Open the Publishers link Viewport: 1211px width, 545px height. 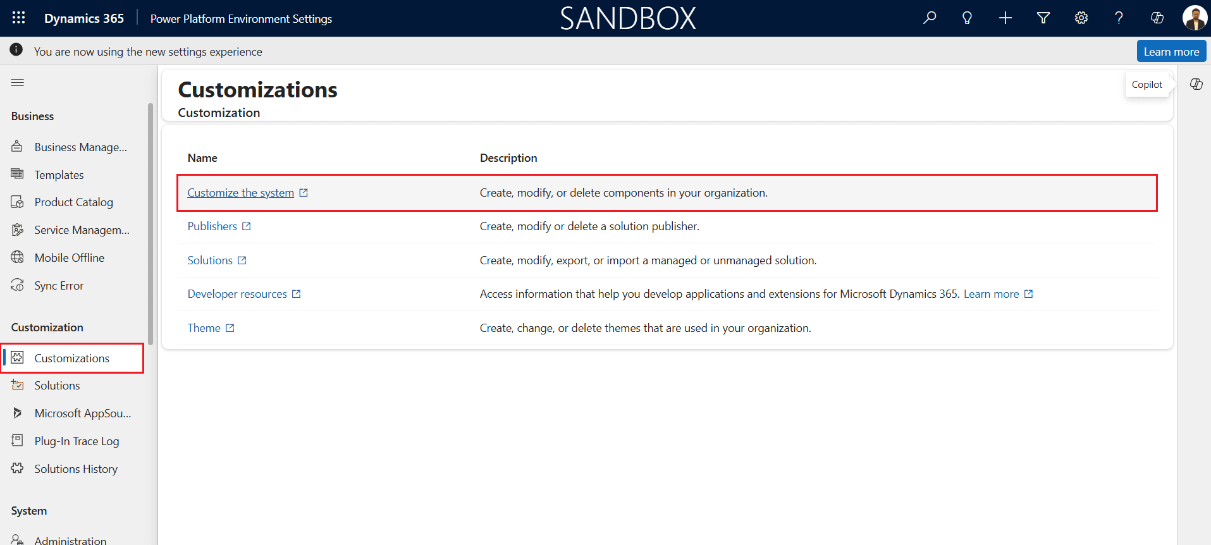click(x=212, y=226)
